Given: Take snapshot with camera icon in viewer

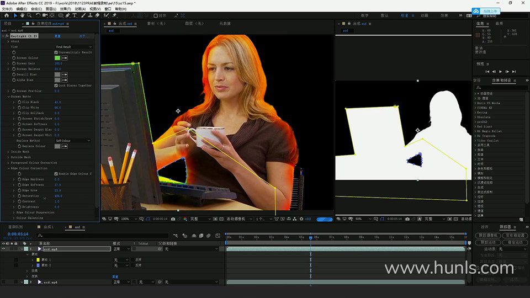Looking at the screenshot, I should (x=173, y=219).
